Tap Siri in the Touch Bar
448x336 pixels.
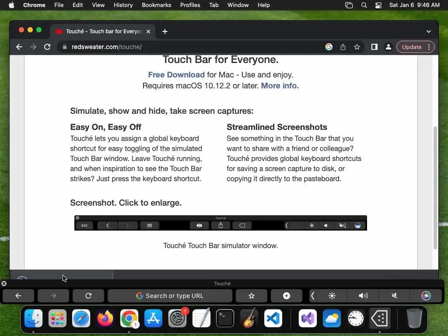(426, 296)
